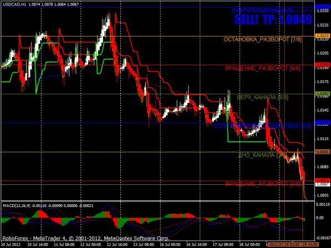This screenshot has height=248, width=331.
Task: Click the 16 Jul 00:00 time axis label
Action: click(170, 245)
